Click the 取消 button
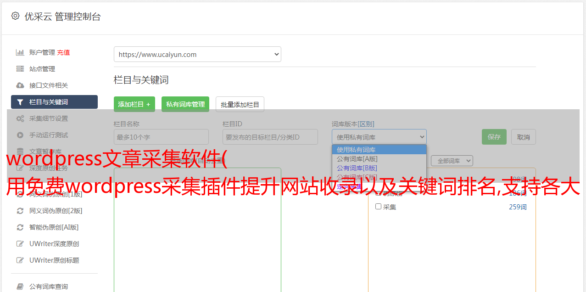 click(524, 137)
